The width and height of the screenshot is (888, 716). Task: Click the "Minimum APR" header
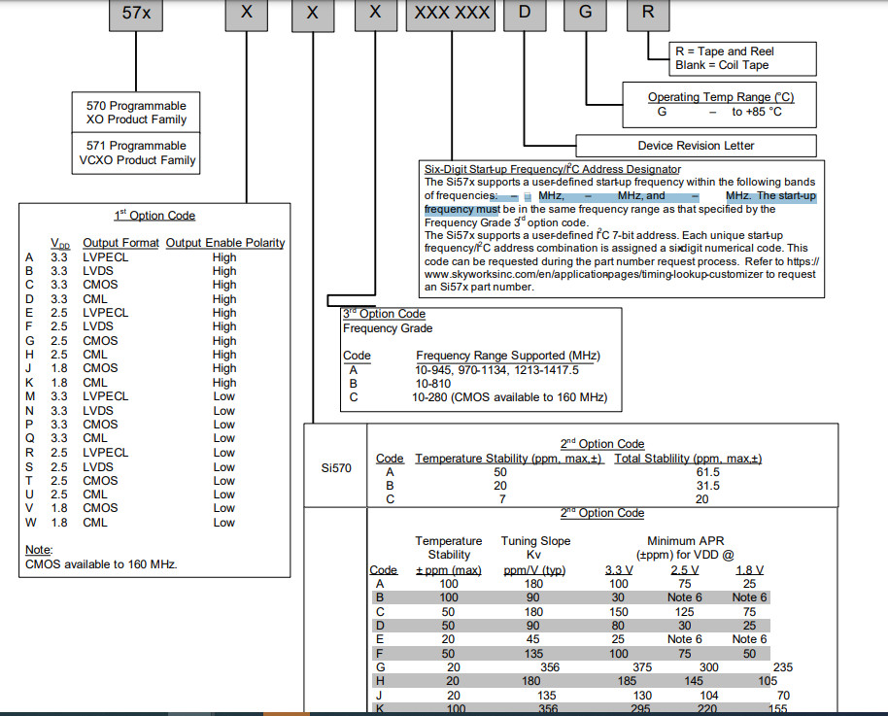coord(685,541)
